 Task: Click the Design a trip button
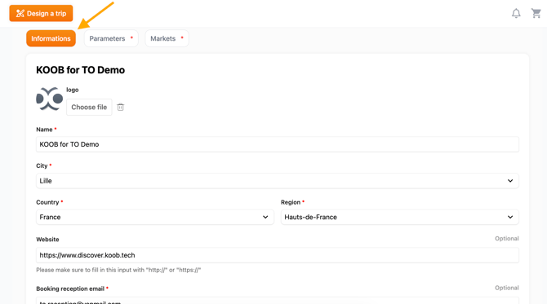click(x=41, y=13)
